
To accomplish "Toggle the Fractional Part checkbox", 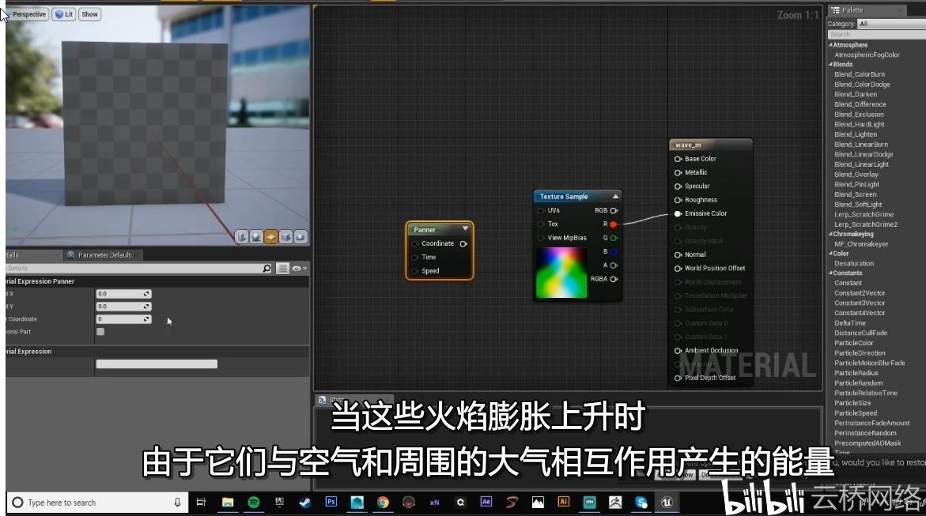I will (x=100, y=332).
